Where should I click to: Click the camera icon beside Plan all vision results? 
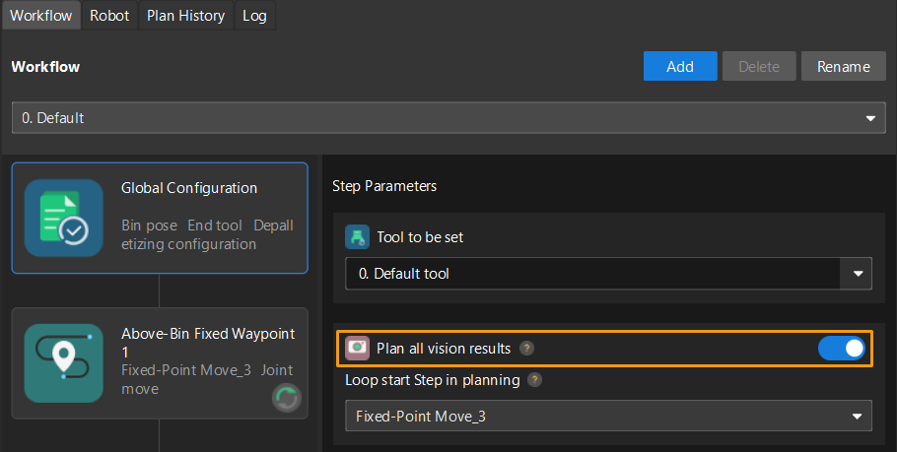pos(357,348)
